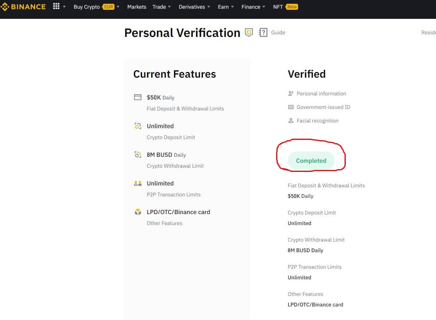Click '8M BUSD Daily' in Verified column
Image resolution: width=436 pixels, height=320 pixels.
point(305,250)
